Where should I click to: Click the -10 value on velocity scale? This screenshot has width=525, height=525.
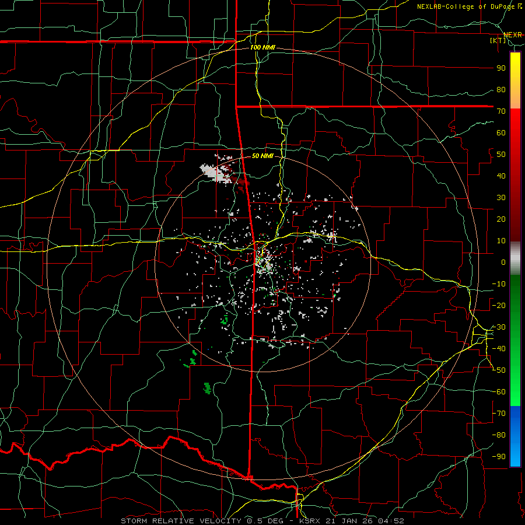(x=499, y=284)
